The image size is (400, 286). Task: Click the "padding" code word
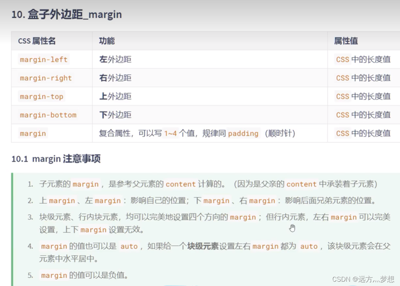coord(243,133)
